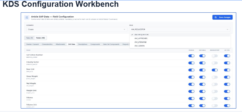This screenshot has width=242, height=112.
Task: Toggle Visible for SAP Article Number
Action: click(x=192, y=56)
